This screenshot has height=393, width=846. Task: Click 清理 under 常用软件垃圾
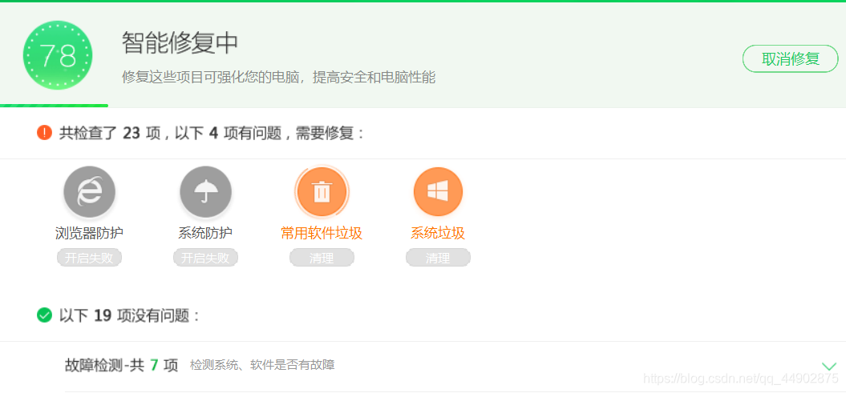[x=322, y=258]
